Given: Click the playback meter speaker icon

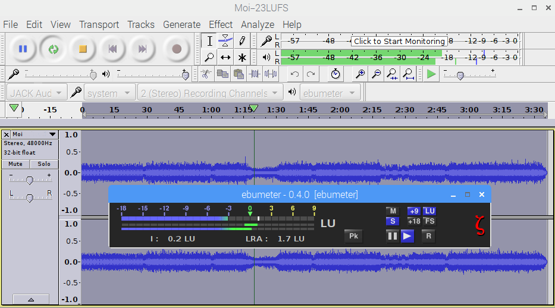Looking at the screenshot, I should click(266, 57).
